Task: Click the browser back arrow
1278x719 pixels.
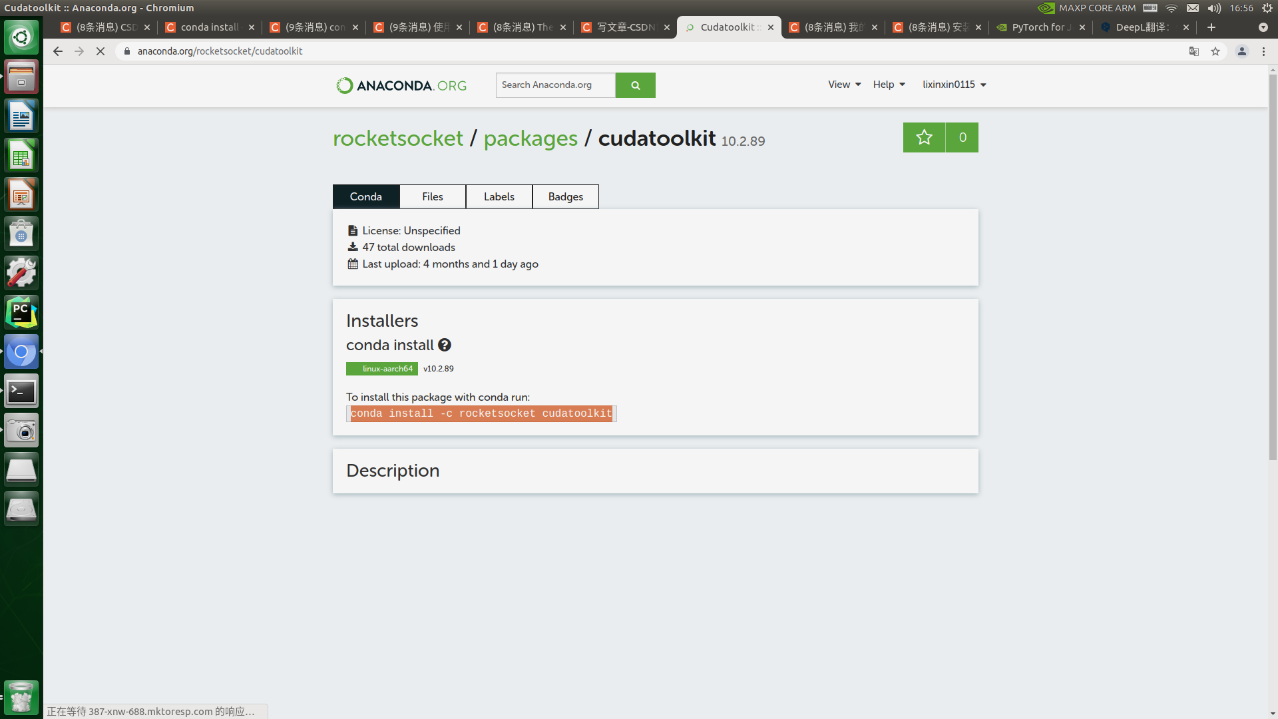Action: pos(58,51)
